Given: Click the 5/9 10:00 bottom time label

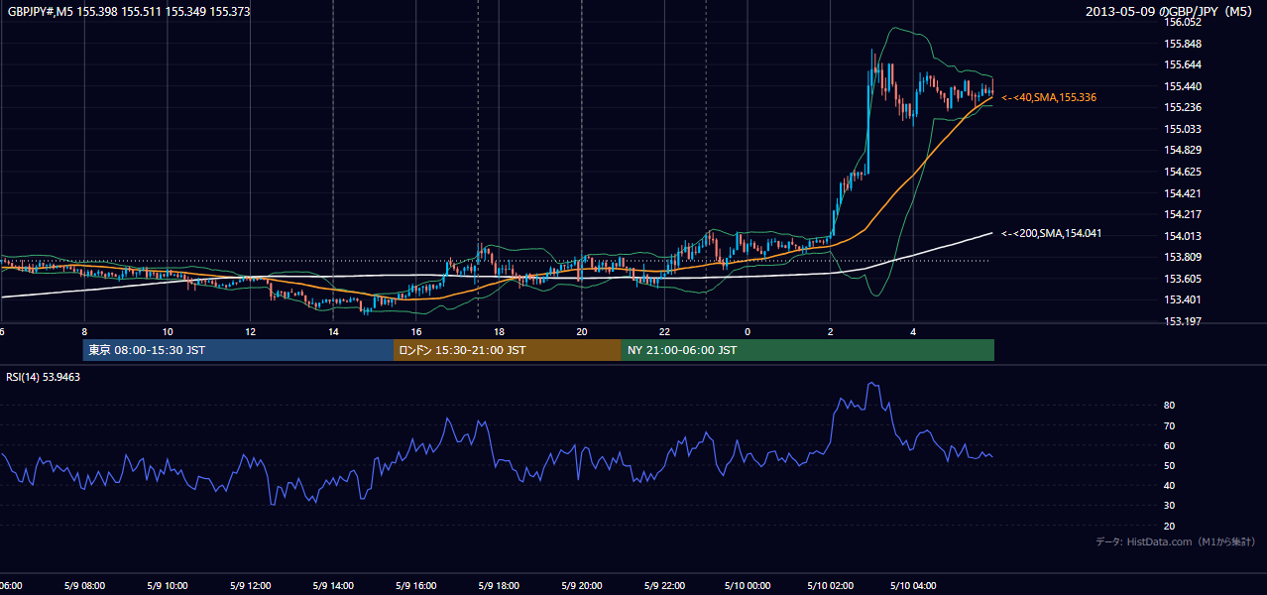Looking at the screenshot, I should [168, 585].
